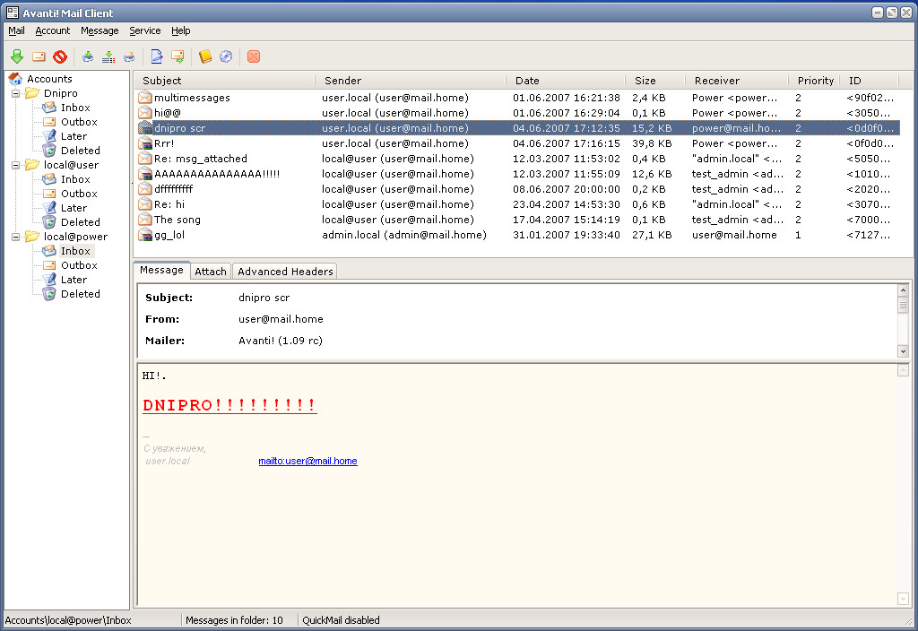Screen dimensions: 918x631
Task: Click the attachment icon of 'AAAAAAAAAAAAAAA!!!!!' row
Action: (144, 174)
